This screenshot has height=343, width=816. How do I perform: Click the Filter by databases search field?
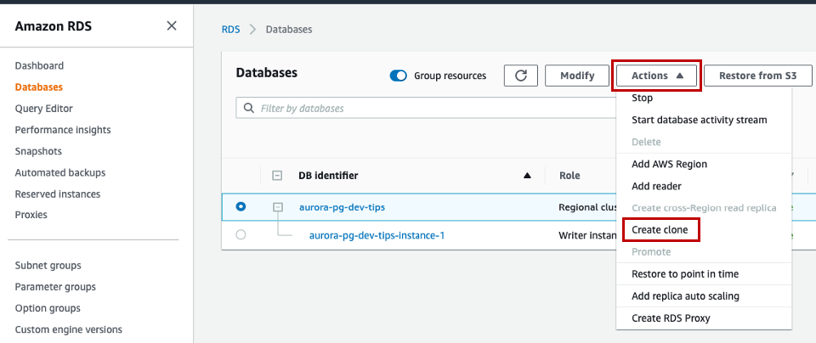pyautogui.click(x=425, y=109)
